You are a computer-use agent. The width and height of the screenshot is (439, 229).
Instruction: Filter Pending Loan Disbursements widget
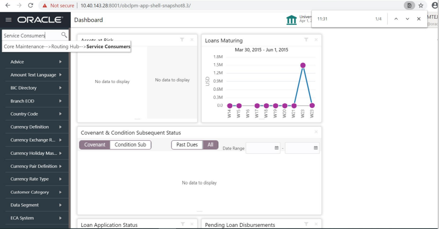[x=306, y=224]
